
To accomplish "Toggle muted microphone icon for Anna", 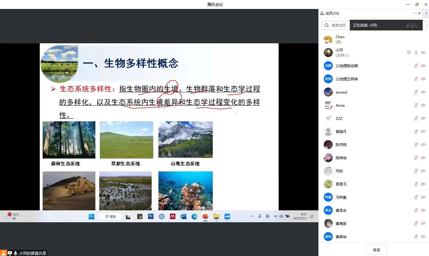I will pos(416,105).
